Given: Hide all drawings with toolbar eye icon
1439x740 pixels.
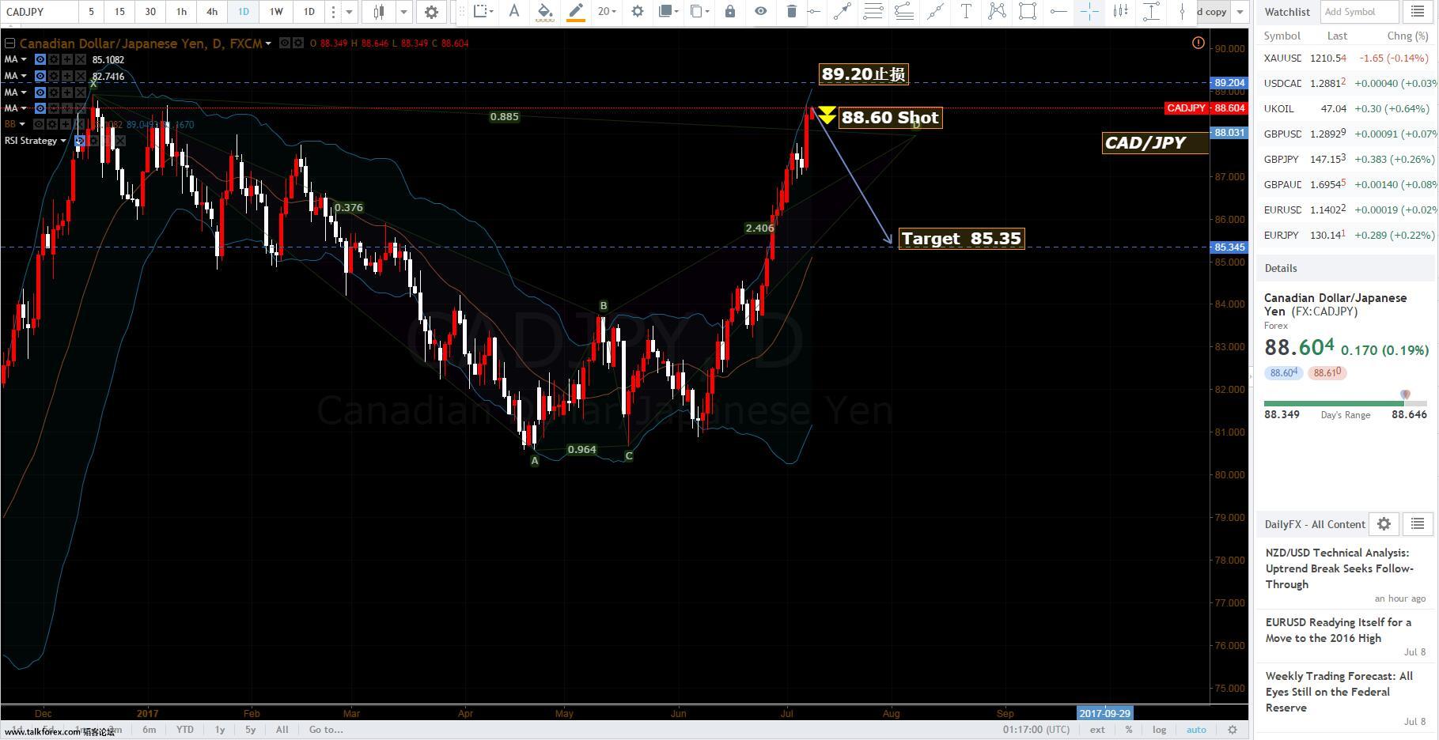Looking at the screenshot, I should click(x=760, y=11).
